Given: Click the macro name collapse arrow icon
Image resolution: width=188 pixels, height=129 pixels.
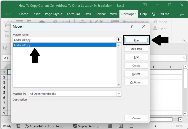Looking at the screenshot, I should [119, 40].
